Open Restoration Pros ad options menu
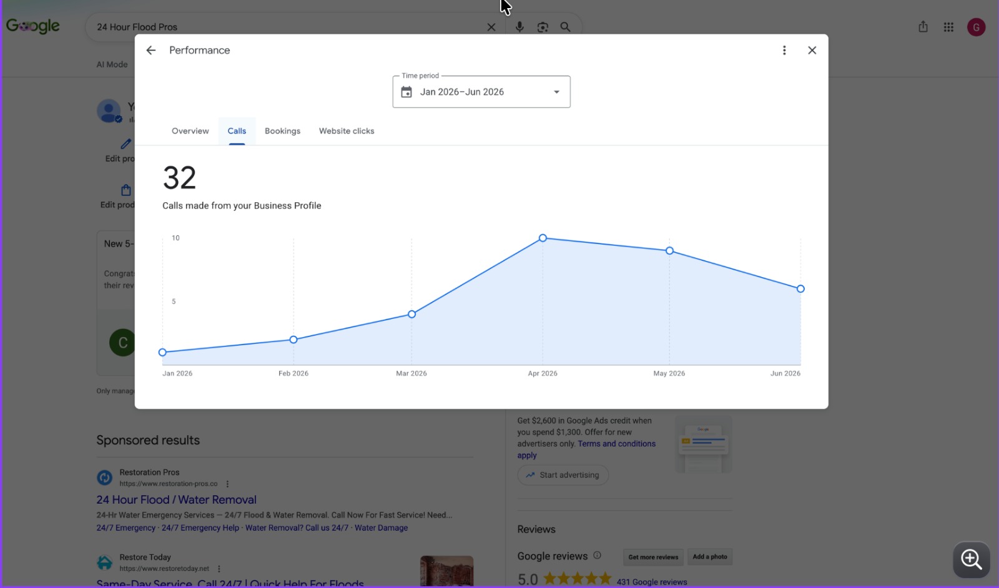Viewport: 999px width, 588px height. tap(227, 484)
